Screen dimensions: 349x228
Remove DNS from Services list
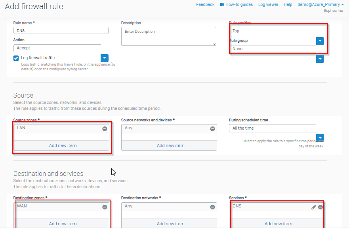click(x=320, y=207)
